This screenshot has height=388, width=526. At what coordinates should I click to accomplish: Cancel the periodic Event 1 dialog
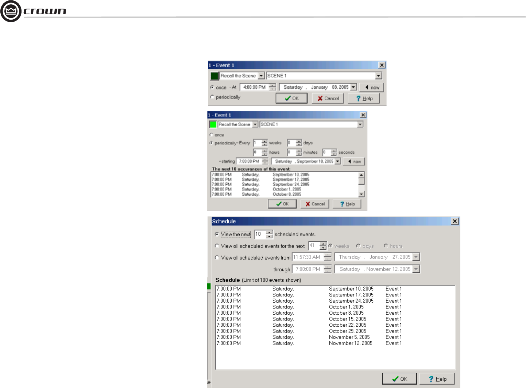click(x=315, y=204)
